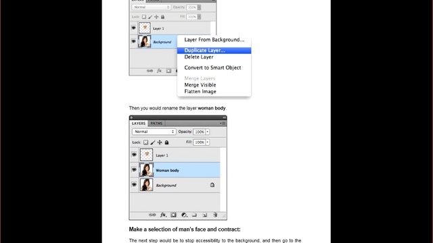Click the panel close dot in dark title bar
433x243 pixels.
(x=131, y=117)
